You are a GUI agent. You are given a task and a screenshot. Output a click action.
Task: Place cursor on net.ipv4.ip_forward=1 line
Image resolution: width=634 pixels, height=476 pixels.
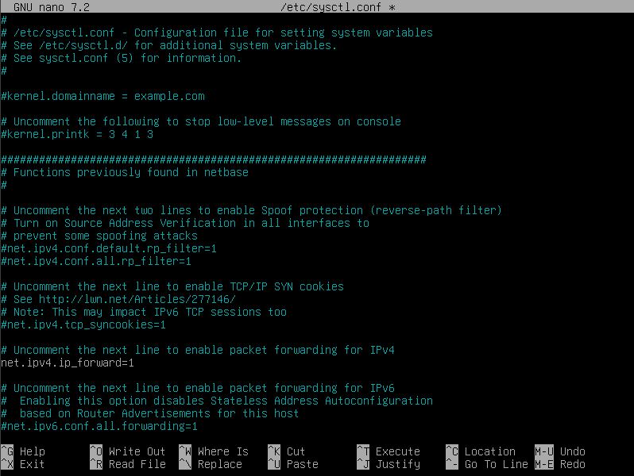tap(68, 363)
